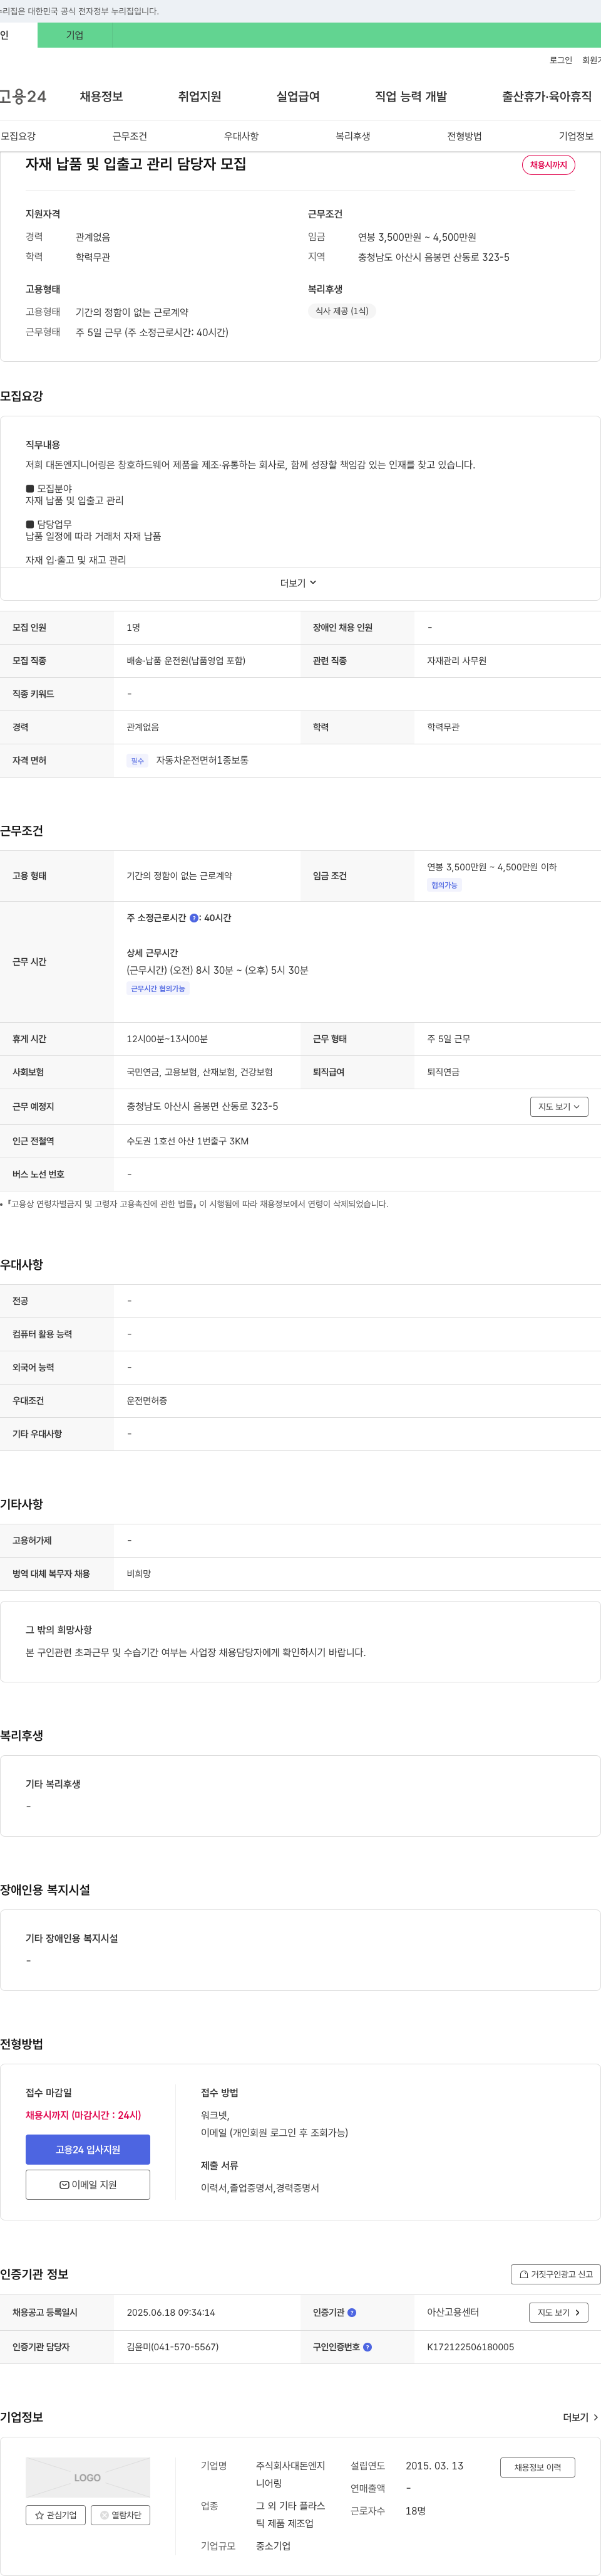Click 김윤미(041-570-5567) contact text
601x2576 pixels.
(x=173, y=2347)
